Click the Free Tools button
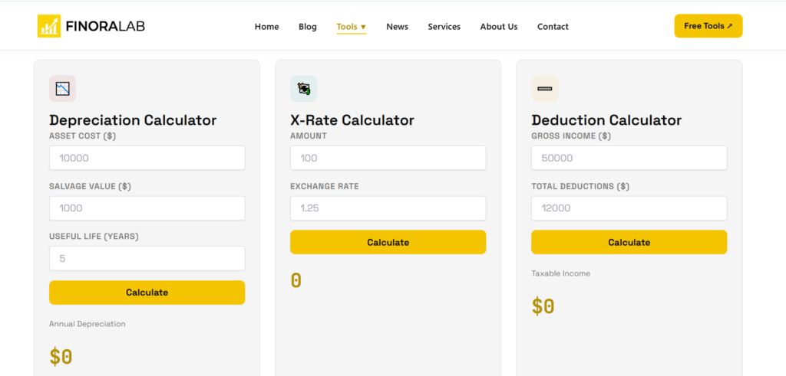The width and height of the screenshot is (786, 376). (x=708, y=26)
